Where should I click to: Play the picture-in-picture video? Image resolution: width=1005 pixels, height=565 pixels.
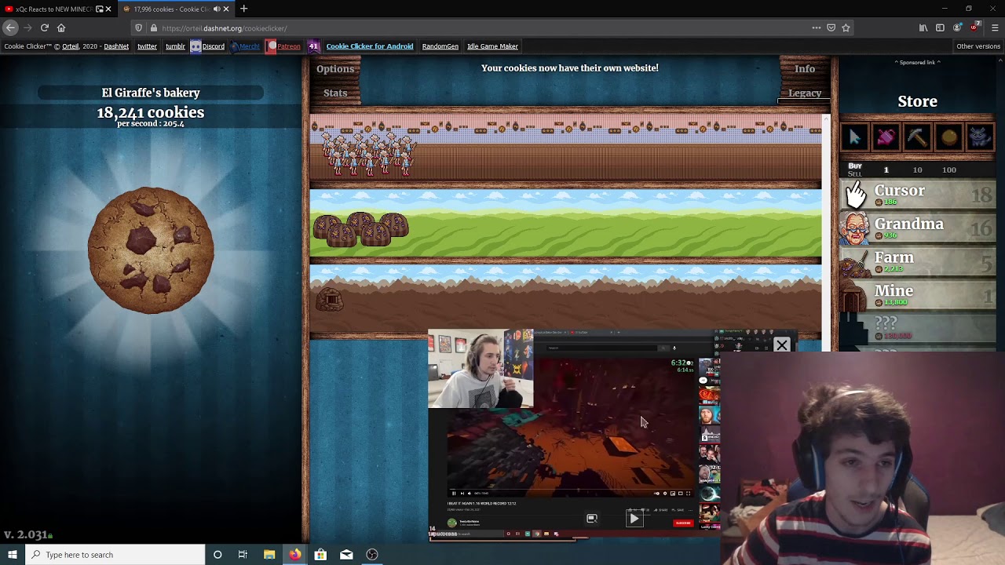pyautogui.click(x=634, y=518)
